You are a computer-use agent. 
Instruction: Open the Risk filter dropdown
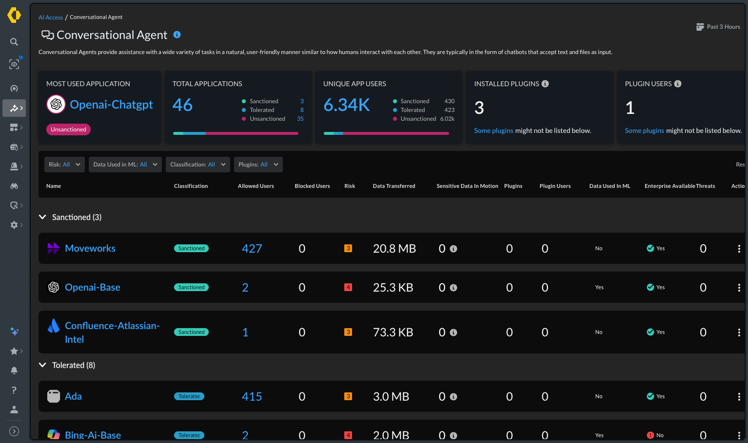(x=64, y=165)
